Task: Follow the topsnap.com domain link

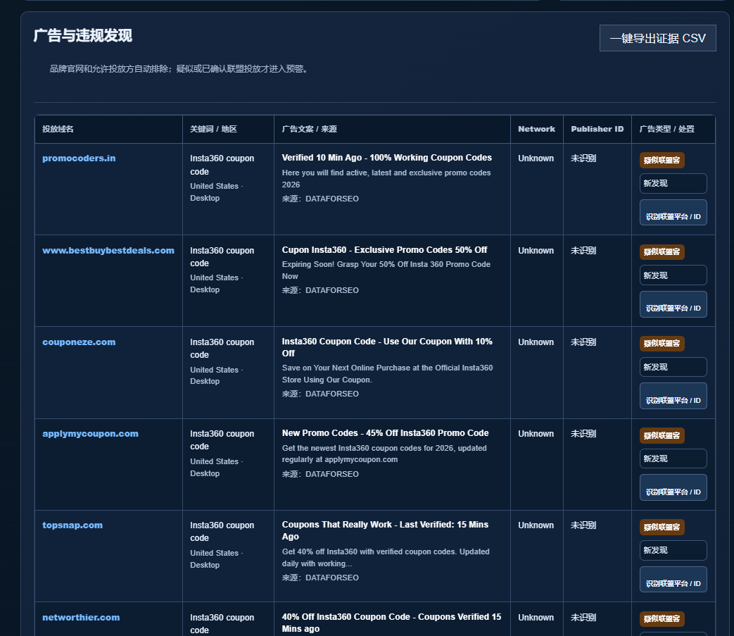Action: pos(72,525)
